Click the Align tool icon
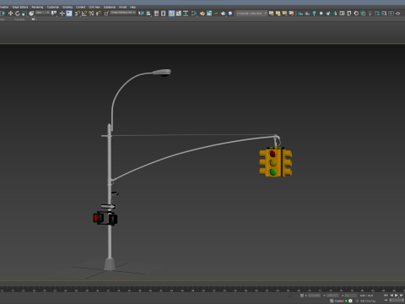 pyautogui.click(x=148, y=14)
